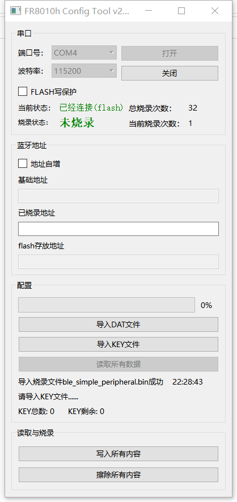Click the 读取所有数据 button

pyautogui.click(x=118, y=364)
